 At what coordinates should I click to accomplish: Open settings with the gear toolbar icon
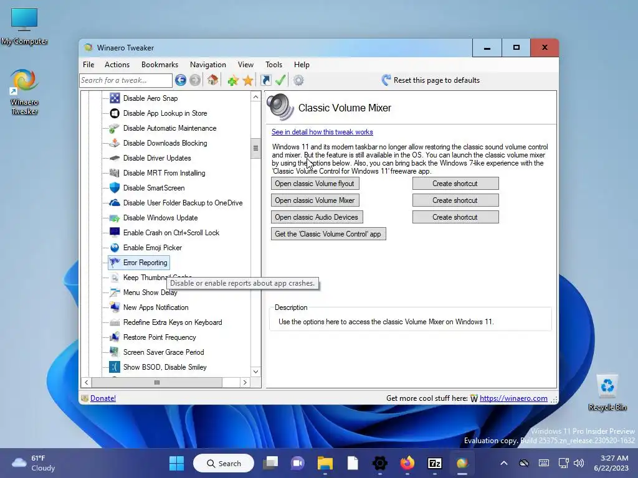tap(298, 80)
